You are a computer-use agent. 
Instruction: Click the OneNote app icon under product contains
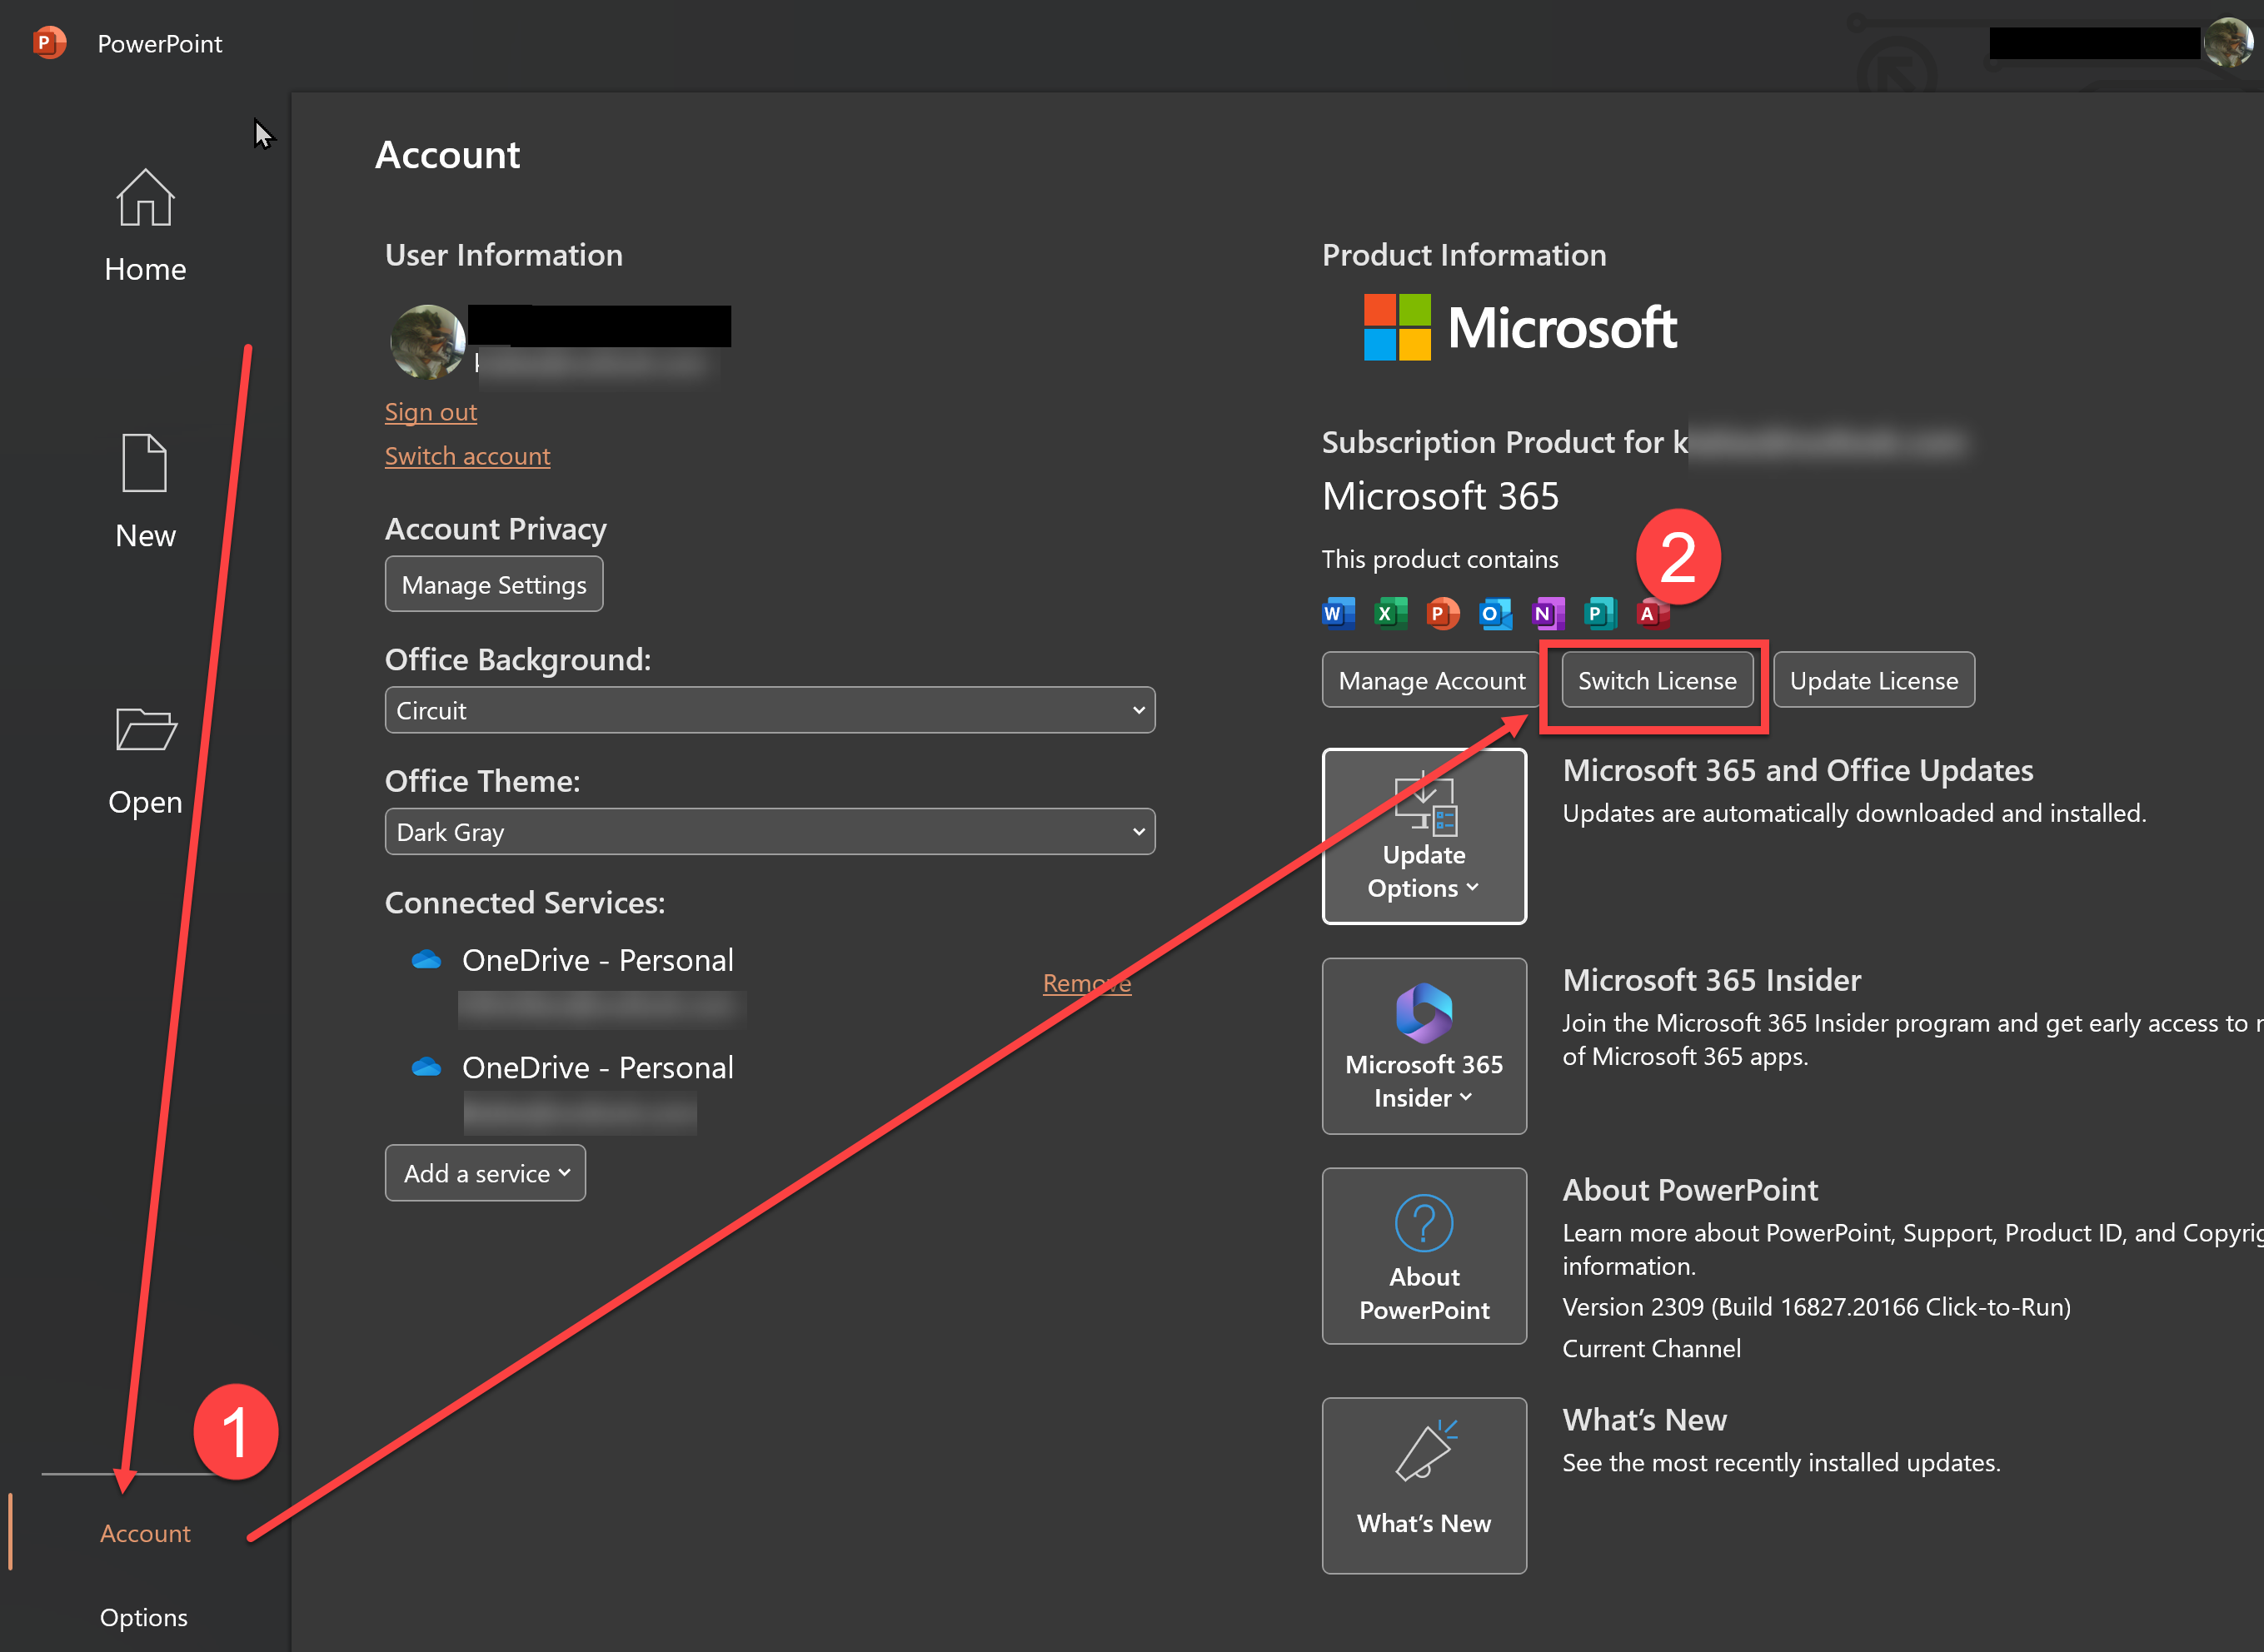(1548, 613)
